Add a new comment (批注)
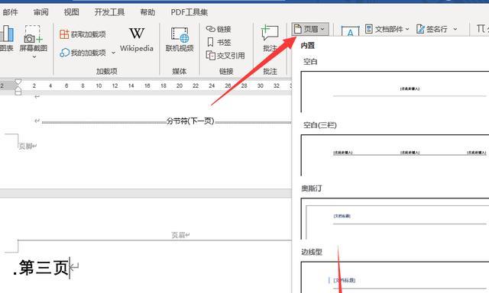This screenshot has height=293, width=489. tap(270, 38)
